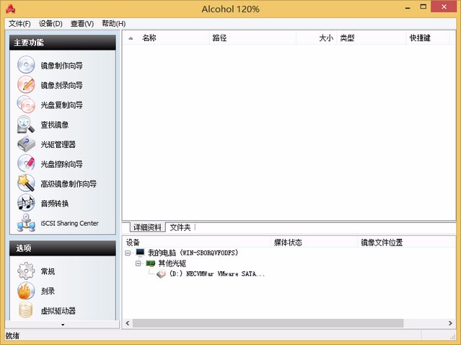Open the 虚拟驱动器 disc stack icon
The height and width of the screenshot is (345, 461).
coord(26,310)
